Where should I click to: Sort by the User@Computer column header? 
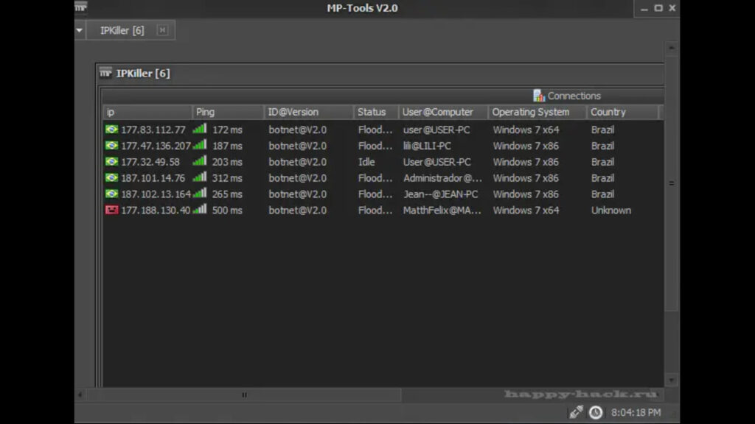[x=443, y=112]
